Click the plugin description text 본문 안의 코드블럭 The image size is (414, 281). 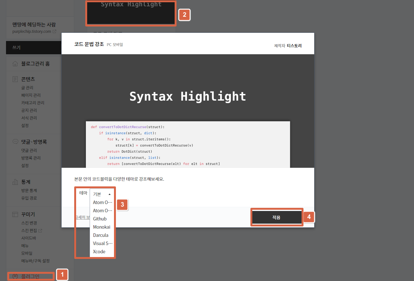tap(119, 179)
